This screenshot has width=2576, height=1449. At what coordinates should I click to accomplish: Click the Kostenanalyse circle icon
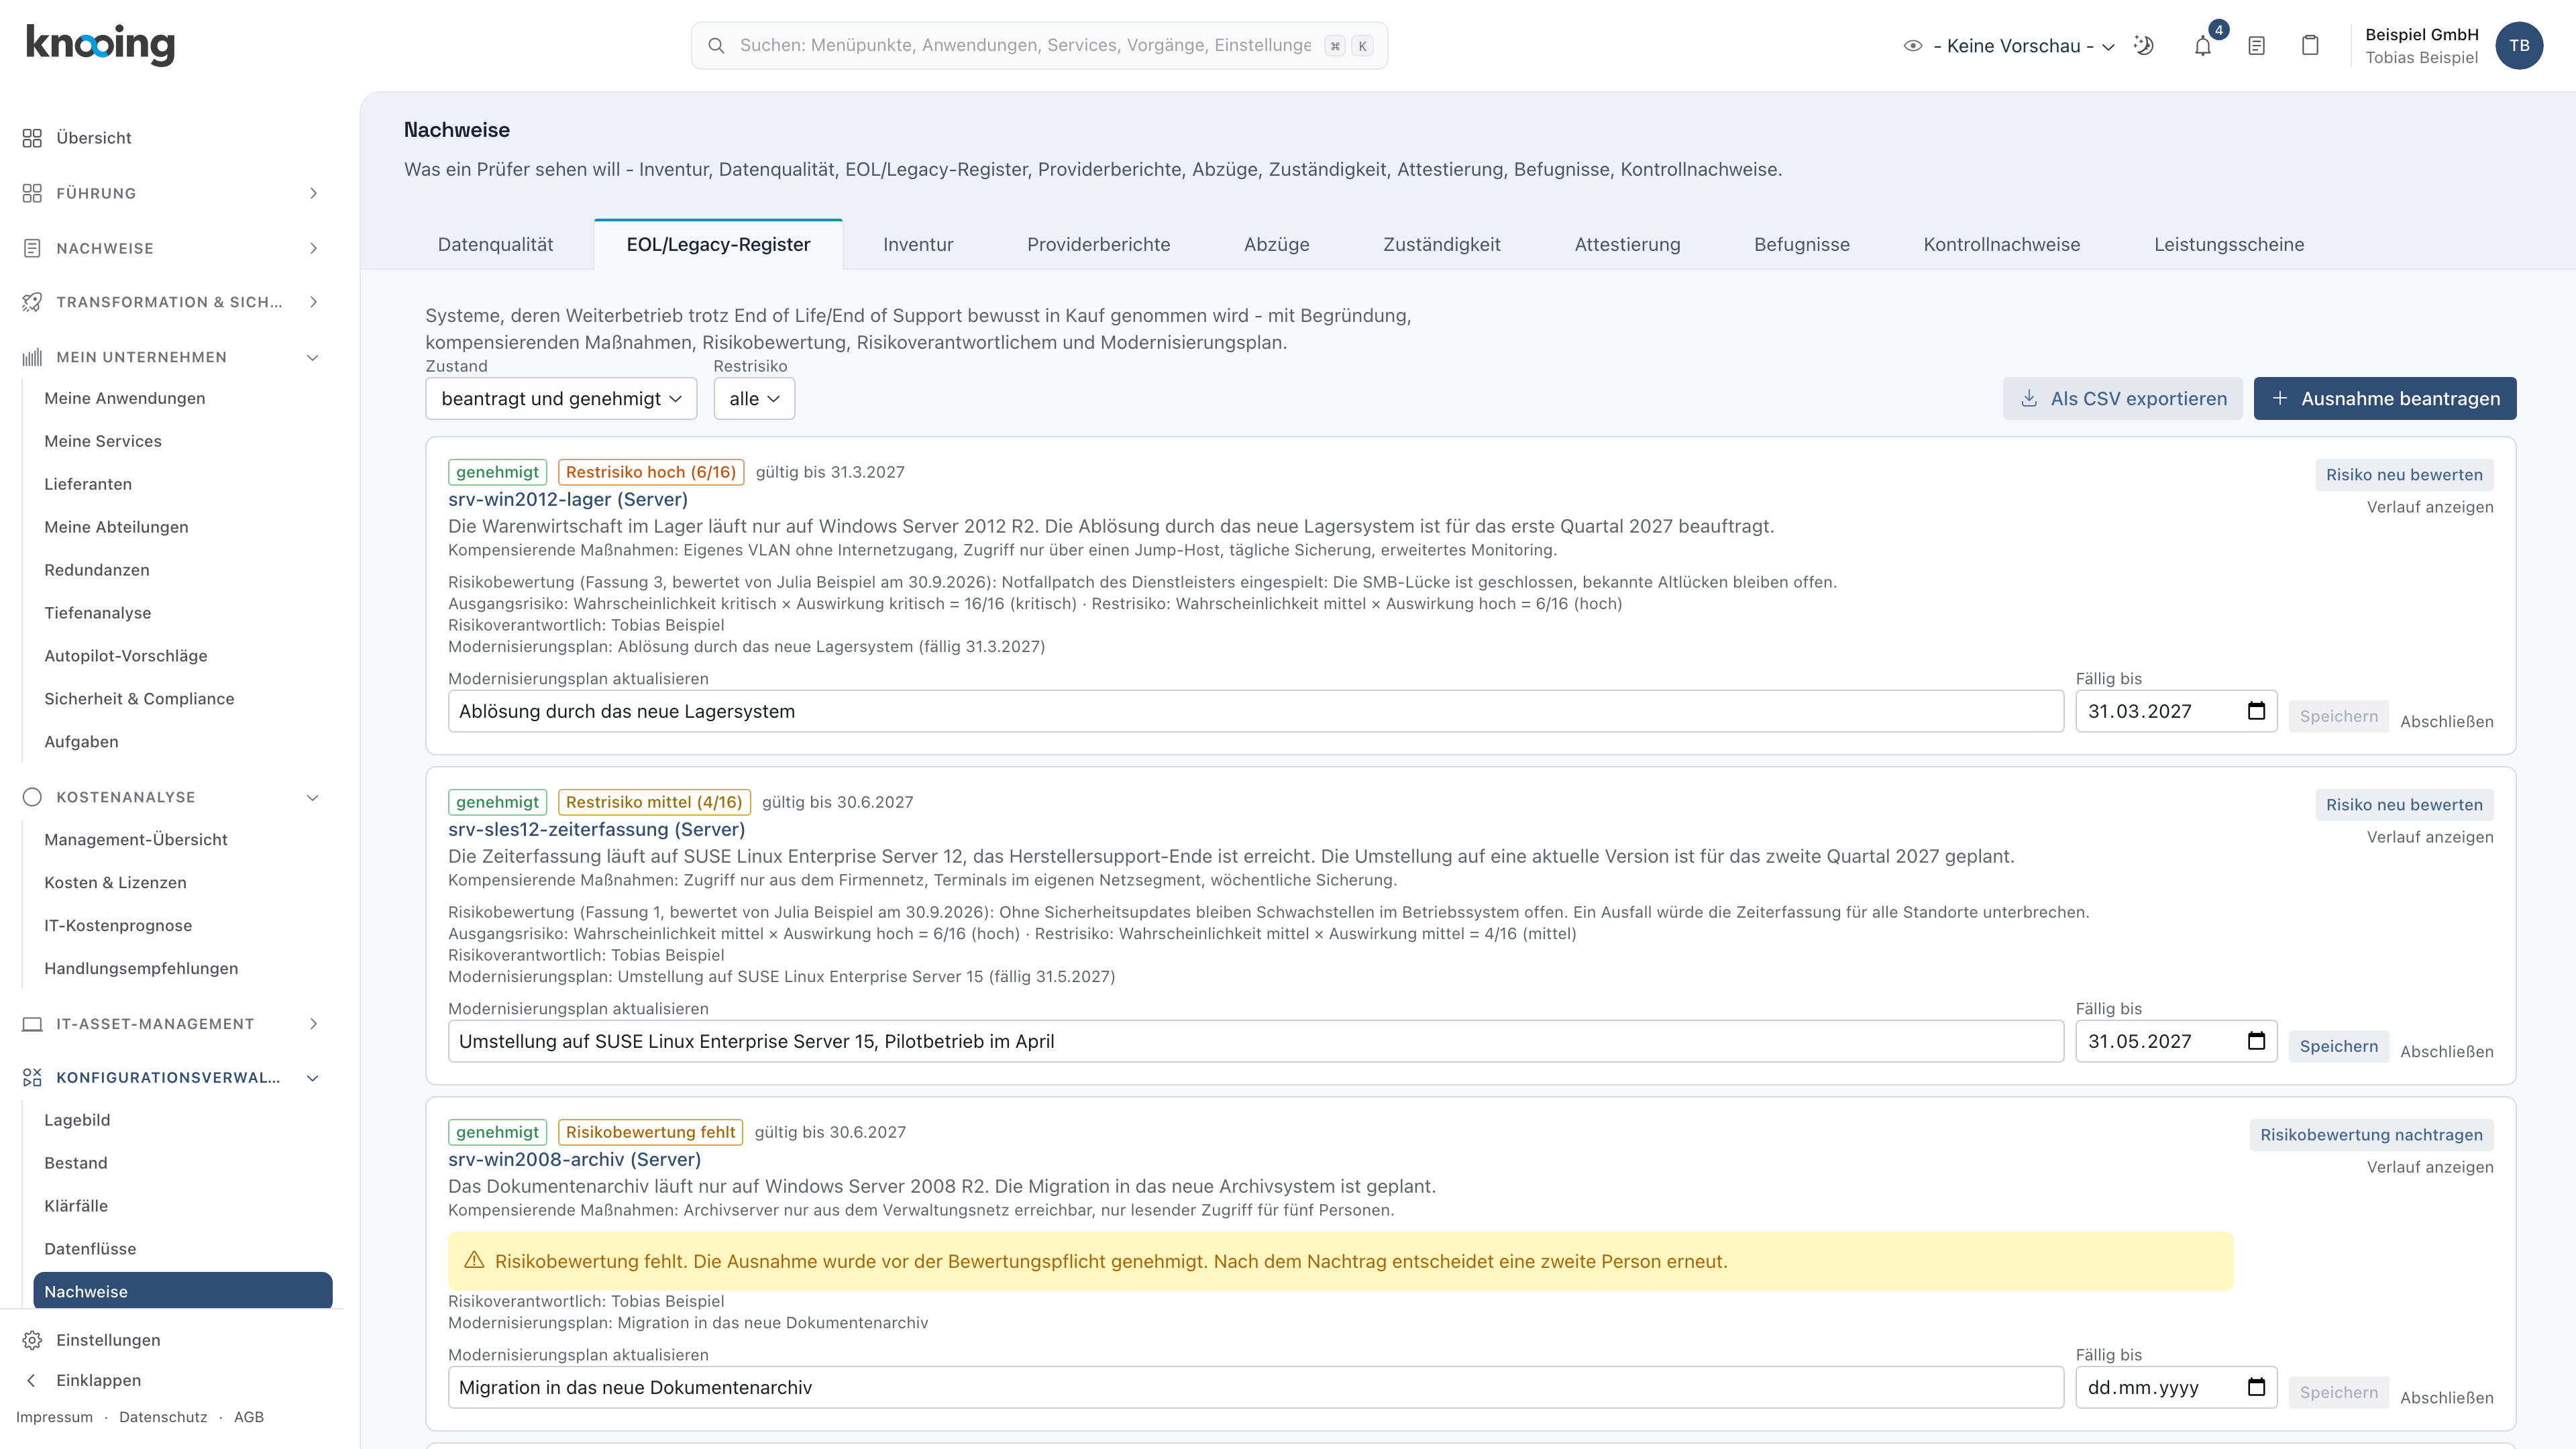32,797
